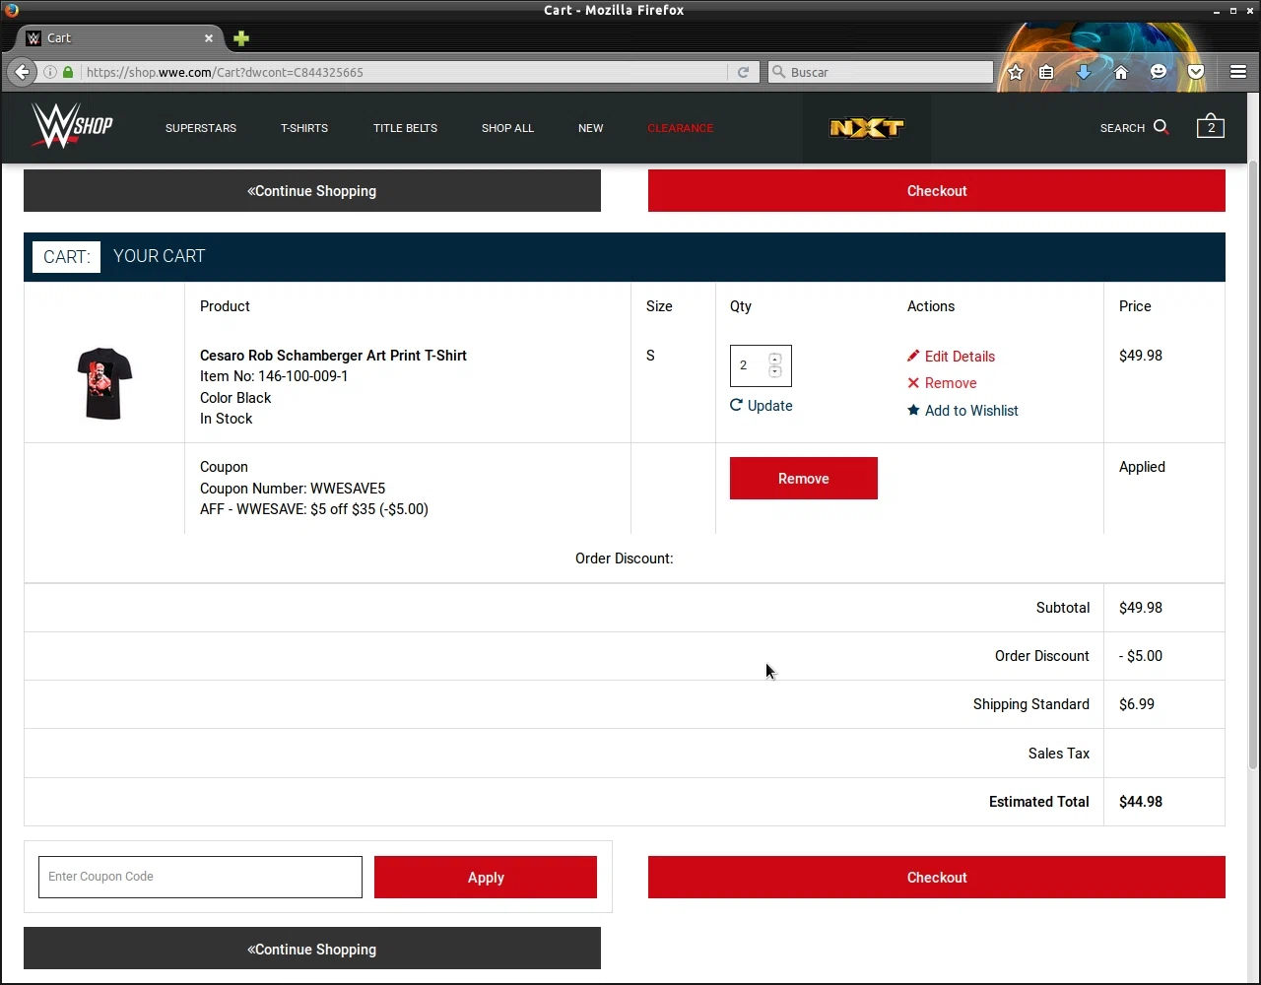Viewport: 1261px width, 985px height.
Task: Remove the Cesaro T-shirt from cart
Action: (942, 383)
